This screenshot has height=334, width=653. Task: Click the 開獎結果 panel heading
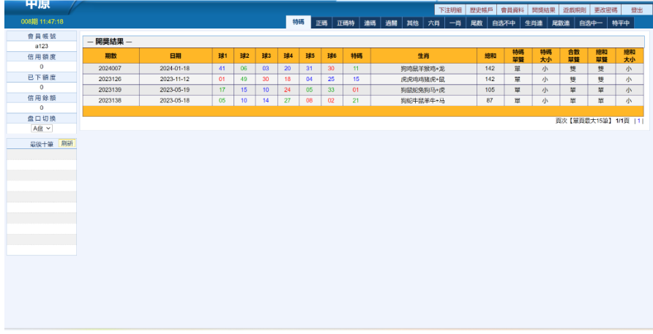click(110, 42)
